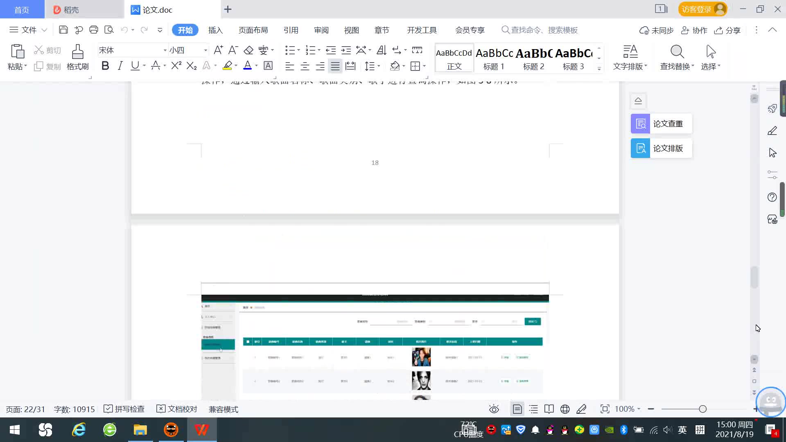Decrease paragraph indent
786x442 pixels.
331,50
